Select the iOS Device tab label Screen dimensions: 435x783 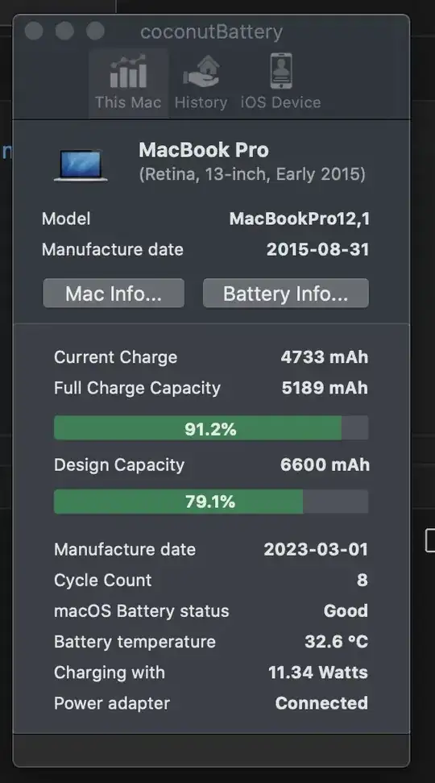tap(281, 102)
